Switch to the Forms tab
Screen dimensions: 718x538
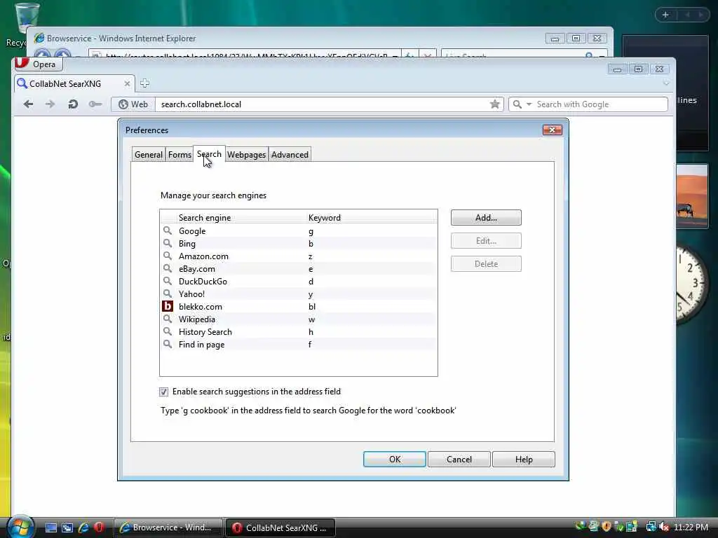click(179, 155)
